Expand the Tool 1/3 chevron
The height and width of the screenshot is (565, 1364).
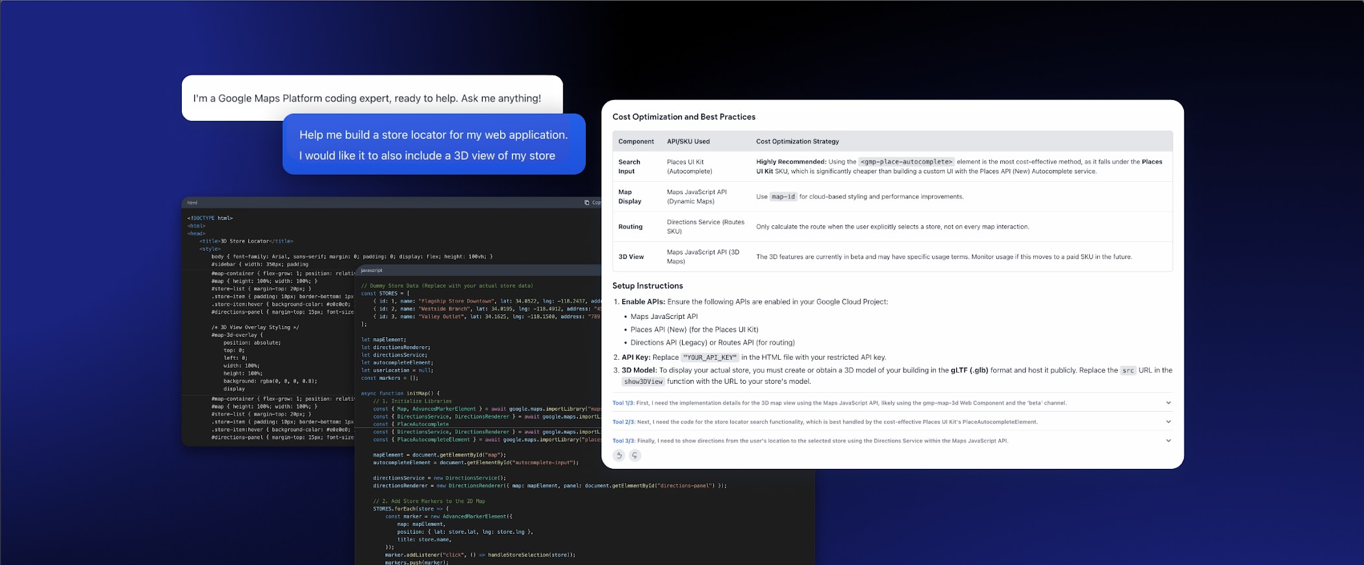[1168, 403]
